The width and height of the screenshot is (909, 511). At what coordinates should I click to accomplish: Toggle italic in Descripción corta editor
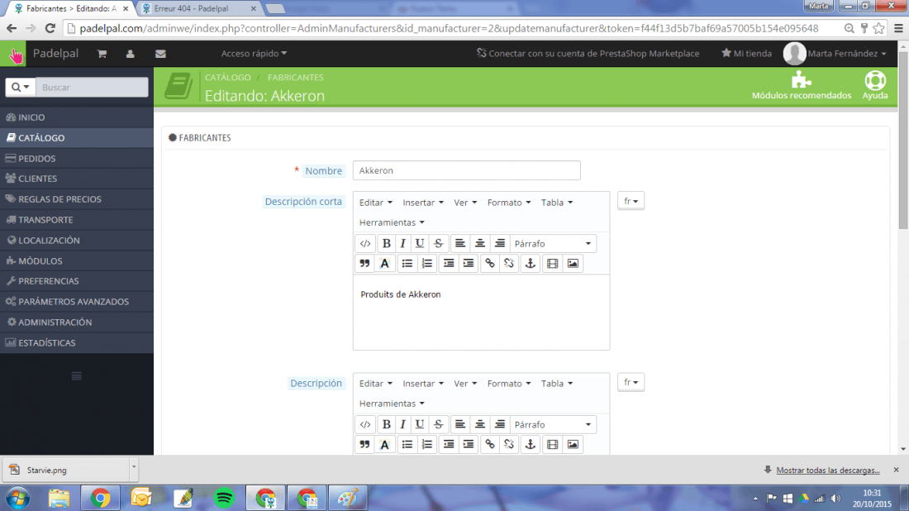[403, 244]
